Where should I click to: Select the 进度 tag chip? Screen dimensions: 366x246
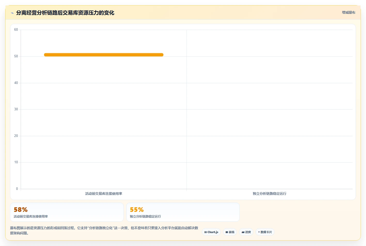tap(246, 232)
